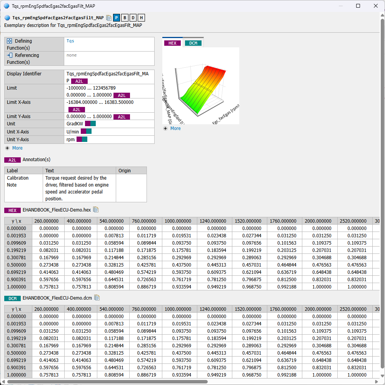Open the 3D surface map preview
This screenshot has width=385, height=385.
[x=201, y=86]
